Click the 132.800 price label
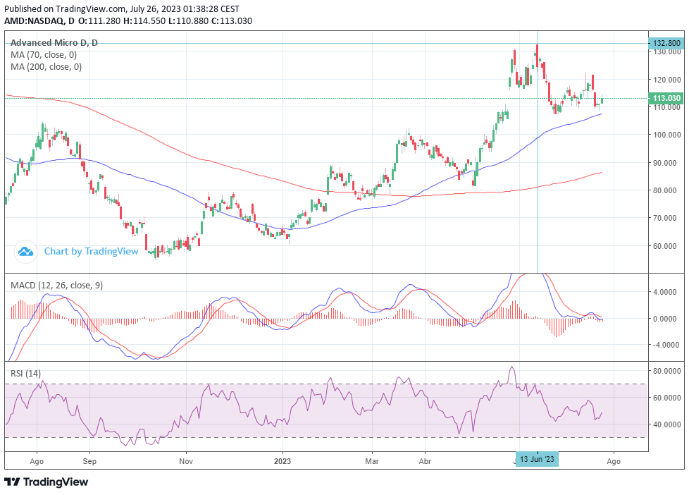Screen dimensions: 689x495 point(666,43)
